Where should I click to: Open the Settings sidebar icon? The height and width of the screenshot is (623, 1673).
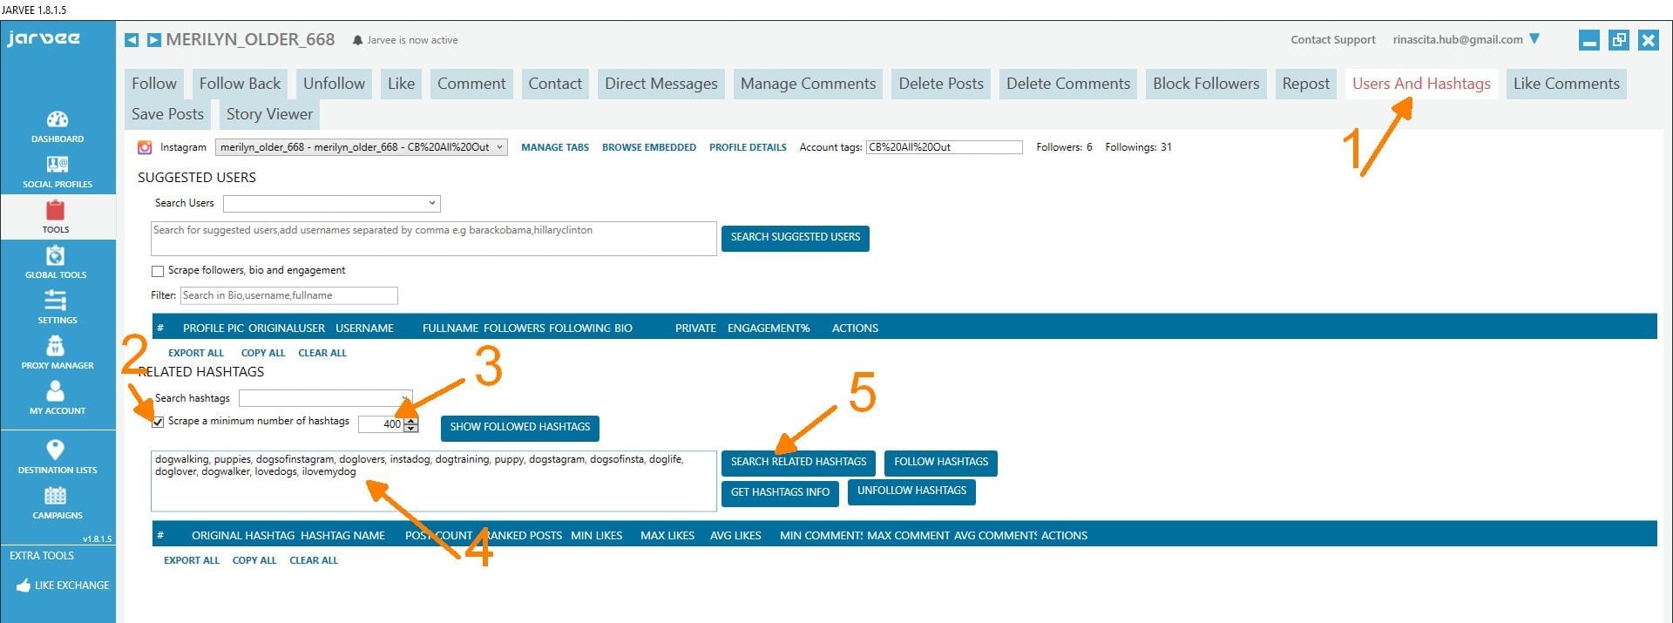point(57,308)
